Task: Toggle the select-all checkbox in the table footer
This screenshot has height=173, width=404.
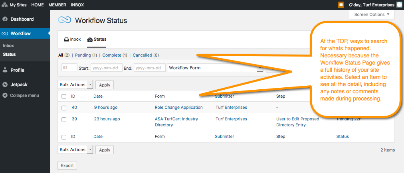Action: [x=64, y=137]
